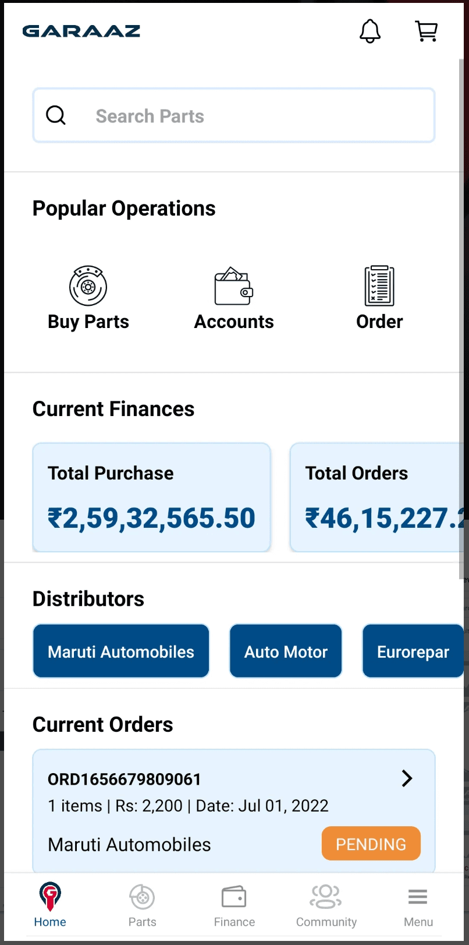Go to the Home tab
Image resolution: width=469 pixels, height=945 pixels.
click(50, 904)
